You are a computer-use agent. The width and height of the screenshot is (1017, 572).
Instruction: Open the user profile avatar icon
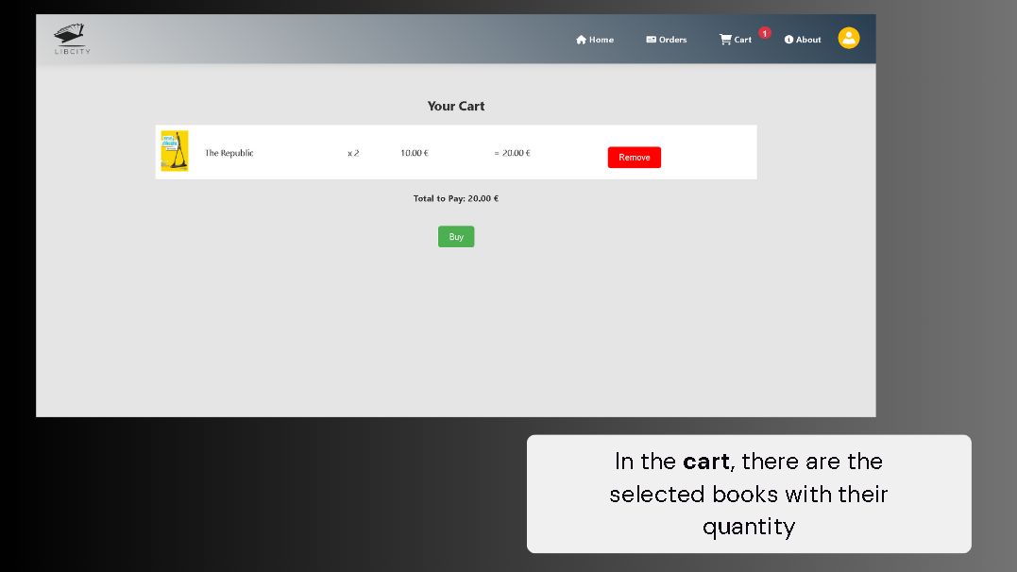848,39
